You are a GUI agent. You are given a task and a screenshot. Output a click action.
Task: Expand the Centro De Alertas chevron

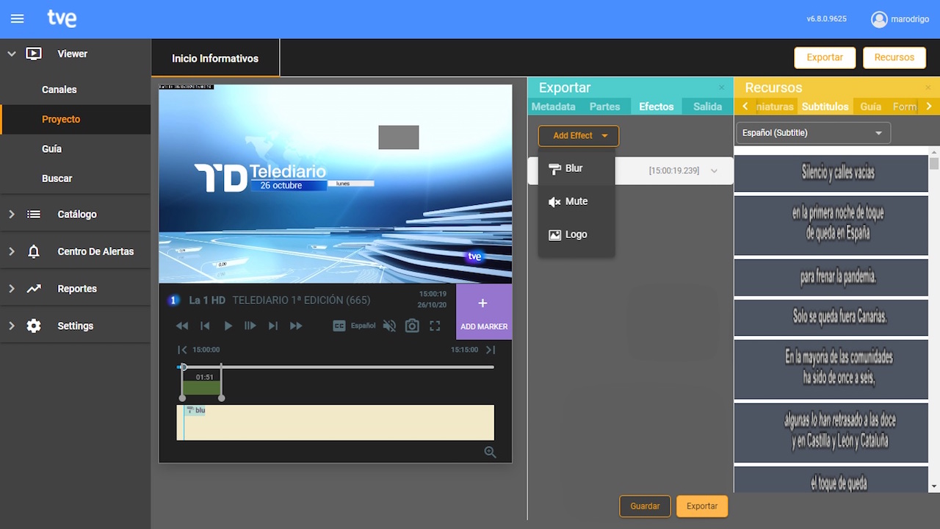tap(12, 251)
